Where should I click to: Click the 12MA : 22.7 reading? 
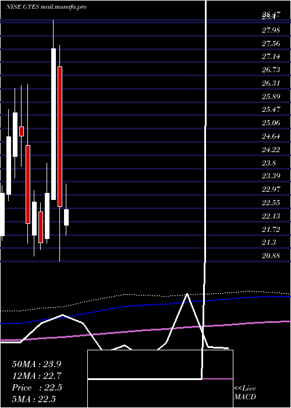(37, 376)
